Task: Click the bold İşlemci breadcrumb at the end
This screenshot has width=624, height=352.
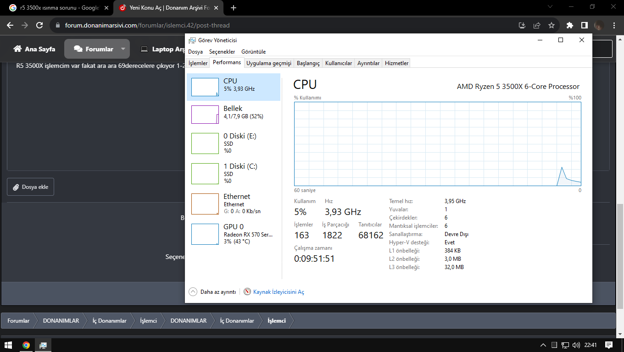Action: [x=277, y=321]
